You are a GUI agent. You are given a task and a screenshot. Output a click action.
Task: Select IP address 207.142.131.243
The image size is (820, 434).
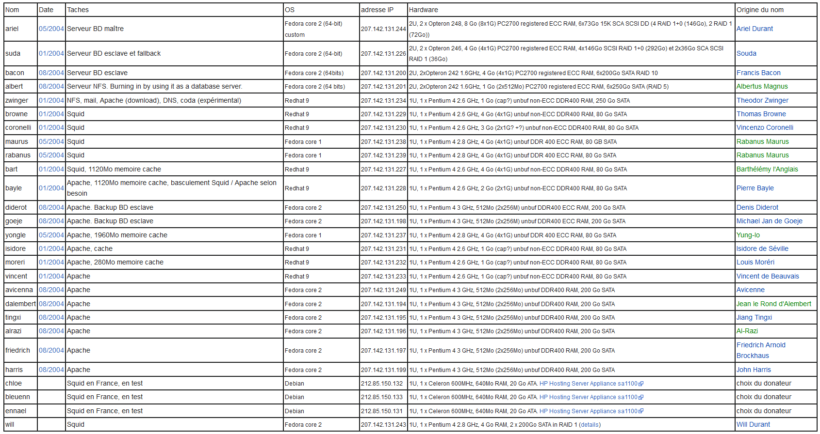tap(383, 425)
